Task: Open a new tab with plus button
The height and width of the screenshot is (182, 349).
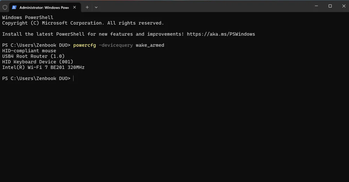Action: pos(87,7)
